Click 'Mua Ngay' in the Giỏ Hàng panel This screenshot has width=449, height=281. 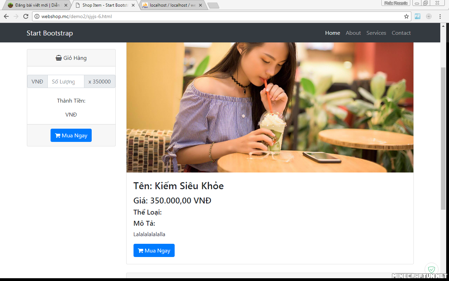[71, 135]
